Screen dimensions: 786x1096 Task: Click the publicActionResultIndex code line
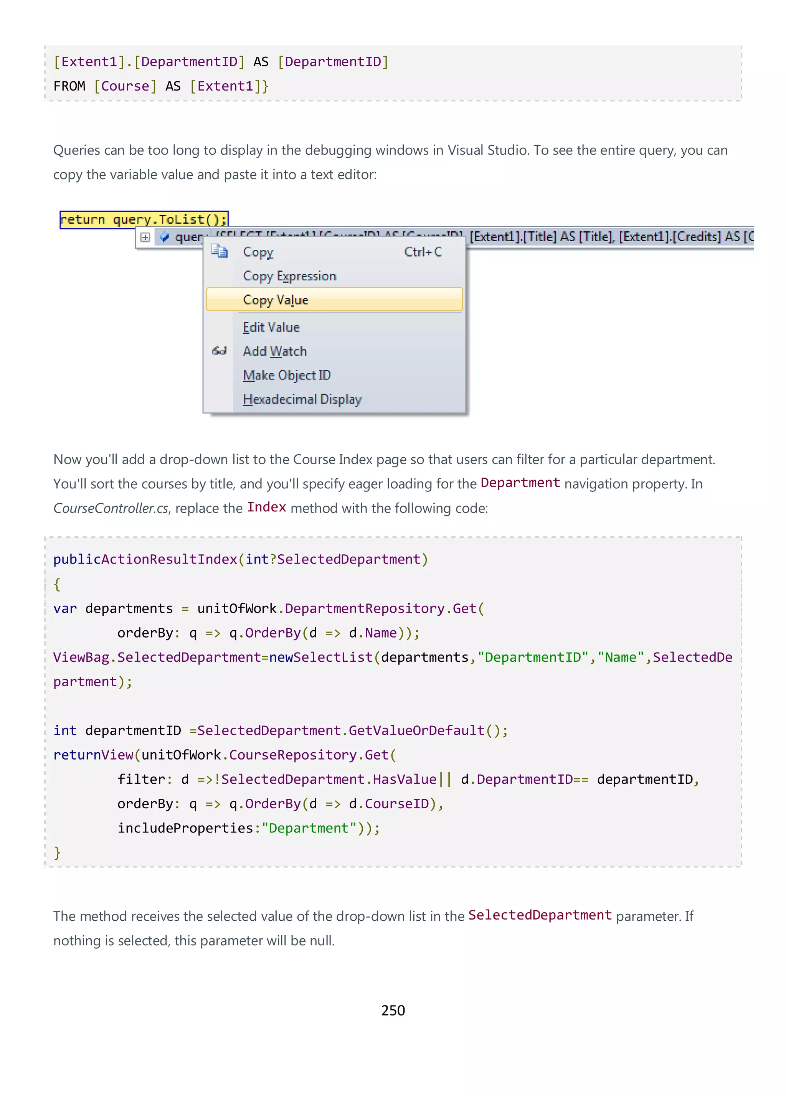tap(241, 559)
